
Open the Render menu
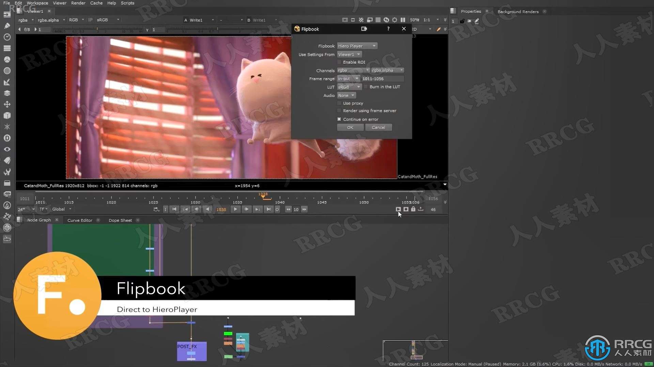coord(78,3)
